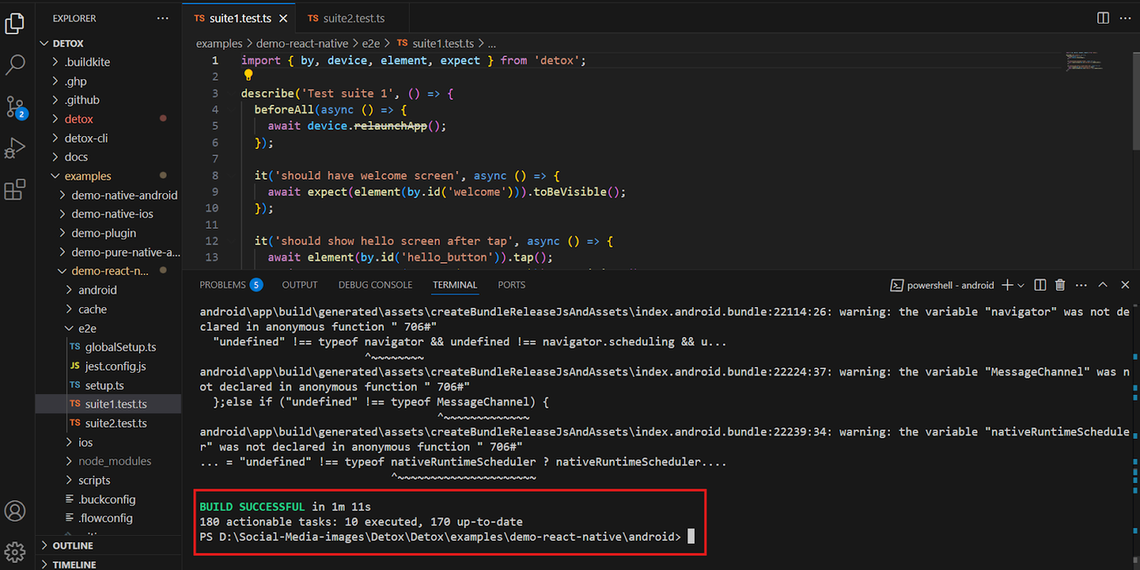This screenshot has width=1140, height=570.
Task: Expand the .buildkite folder
Action: tap(108, 62)
